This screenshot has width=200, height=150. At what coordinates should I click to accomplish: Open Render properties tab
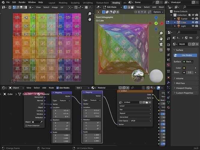[x=168, y=45]
